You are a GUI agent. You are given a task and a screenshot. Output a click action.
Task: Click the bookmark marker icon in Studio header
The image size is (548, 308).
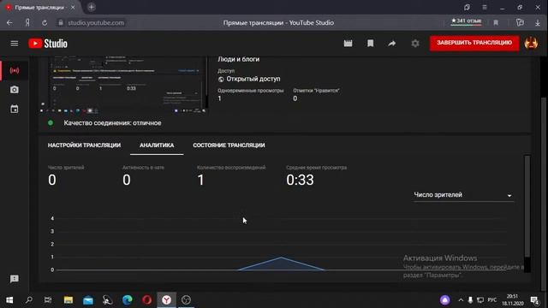pos(370,44)
